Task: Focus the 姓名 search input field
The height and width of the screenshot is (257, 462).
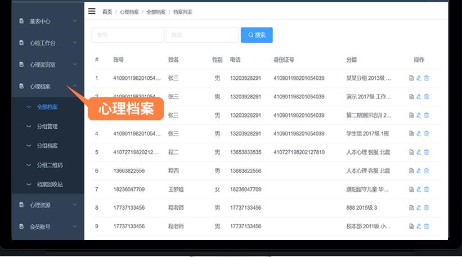Action: pyautogui.click(x=202, y=35)
